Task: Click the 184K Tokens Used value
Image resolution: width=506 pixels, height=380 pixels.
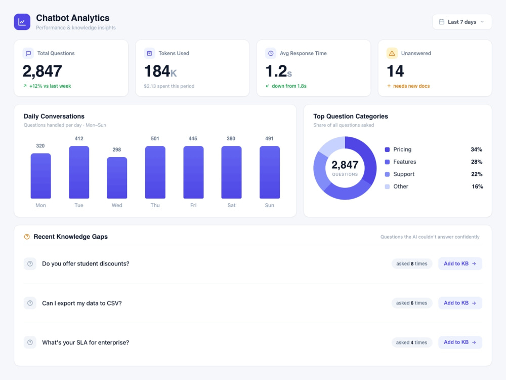Action: 160,71
